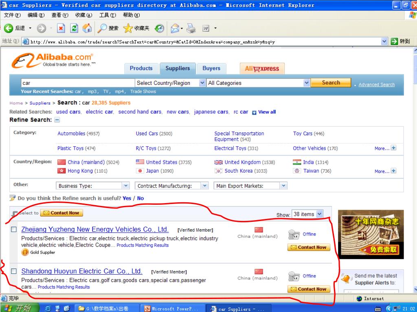Click Gold Supplier badge icon
This screenshot has width=417, height=312.
tap(25, 252)
